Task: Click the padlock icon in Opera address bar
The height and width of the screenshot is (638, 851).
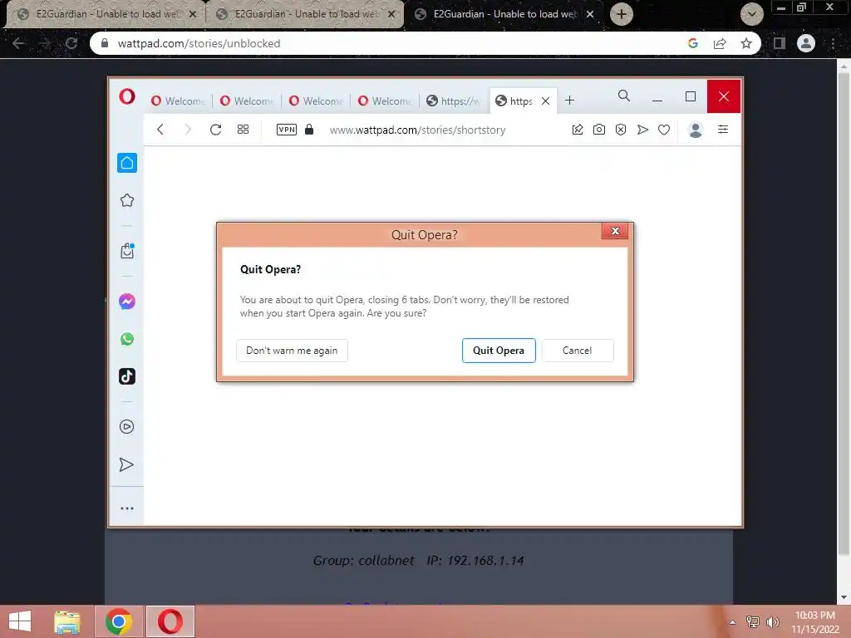Action: [309, 129]
